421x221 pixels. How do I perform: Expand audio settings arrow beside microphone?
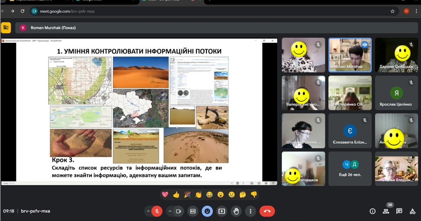[148, 211]
